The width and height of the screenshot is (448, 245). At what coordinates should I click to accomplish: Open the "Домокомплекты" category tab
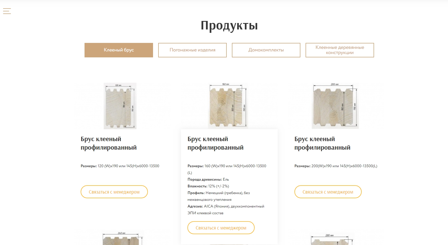coord(266,50)
